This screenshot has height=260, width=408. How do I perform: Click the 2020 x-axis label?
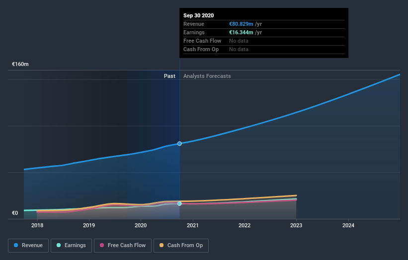click(141, 225)
